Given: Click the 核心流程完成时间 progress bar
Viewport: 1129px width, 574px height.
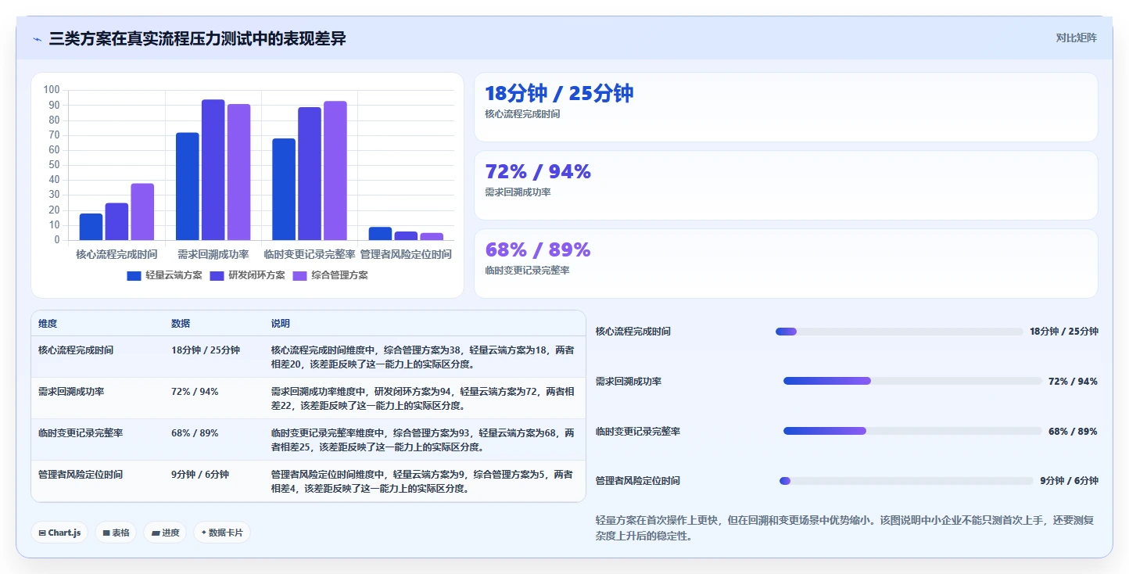Looking at the screenshot, I should tap(899, 332).
